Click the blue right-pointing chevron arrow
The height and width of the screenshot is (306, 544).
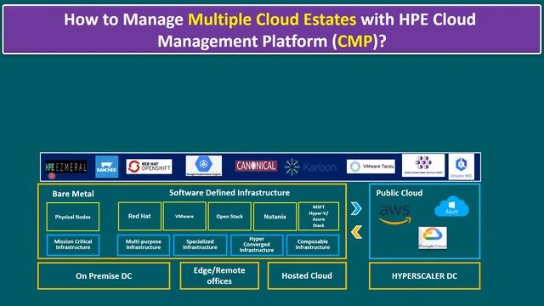pos(356,208)
